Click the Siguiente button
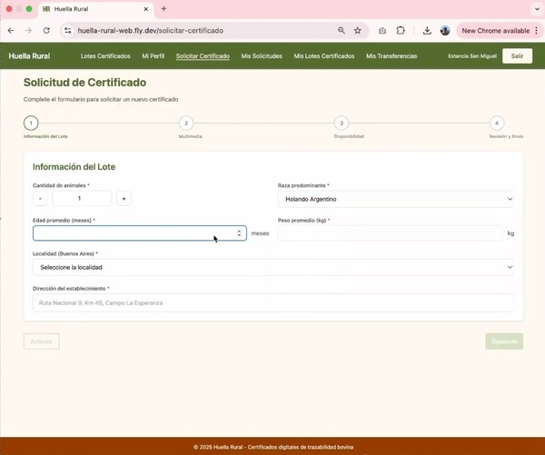 pyautogui.click(x=504, y=341)
